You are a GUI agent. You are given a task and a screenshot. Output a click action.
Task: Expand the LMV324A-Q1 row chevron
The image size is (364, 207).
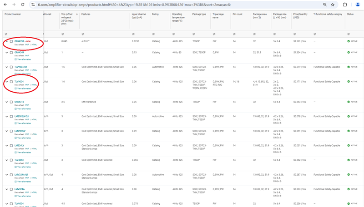(7, 175)
